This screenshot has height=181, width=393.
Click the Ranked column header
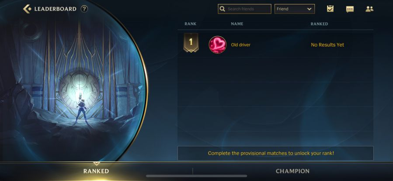[x=319, y=24]
